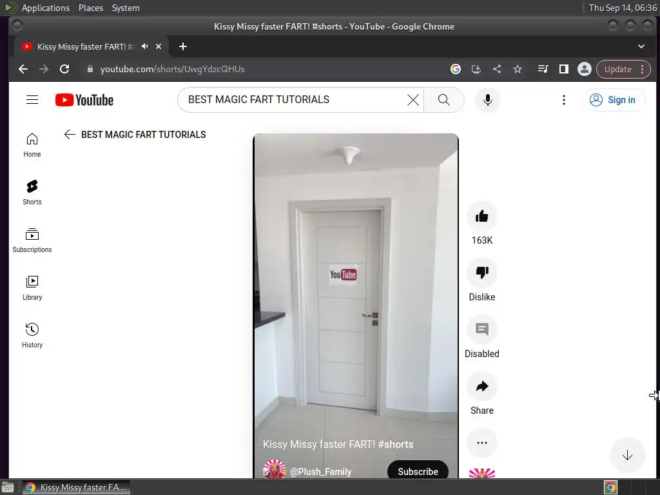Image resolution: width=660 pixels, height=495 pixels.
Task: Go to Home in sidebar
Action: click(32, 145)
